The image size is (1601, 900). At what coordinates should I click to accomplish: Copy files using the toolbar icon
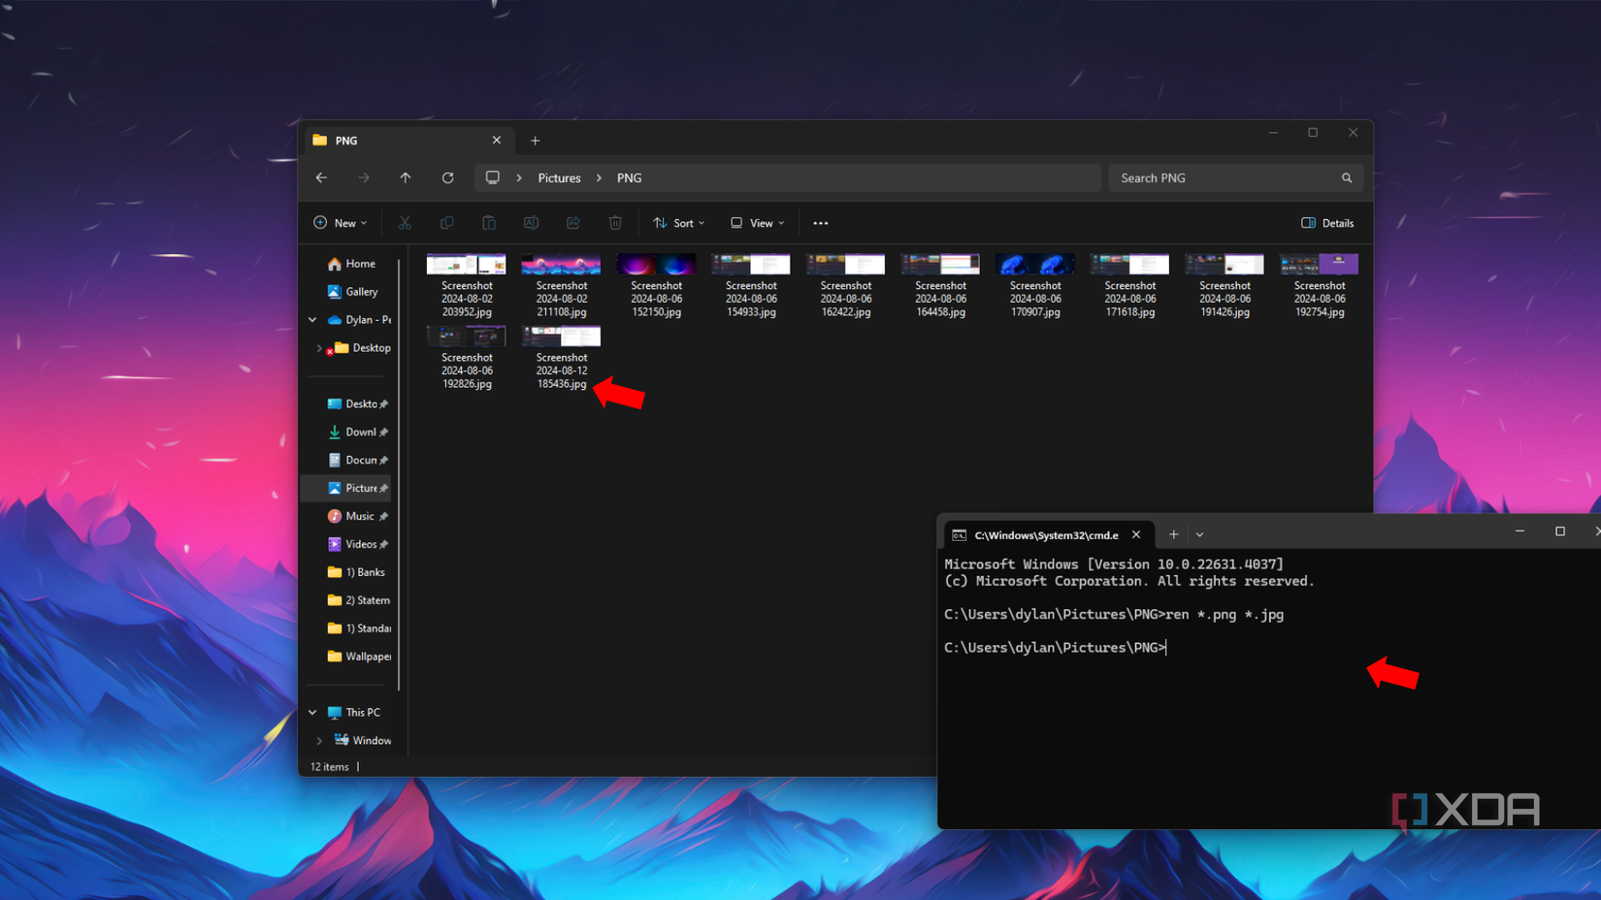(446, 222)
